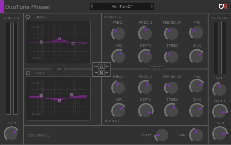The width and height of the screenshot is (231, 145).
Task: Click Phaser B FREQ. 1 knob
Action: tap(118, 87)
